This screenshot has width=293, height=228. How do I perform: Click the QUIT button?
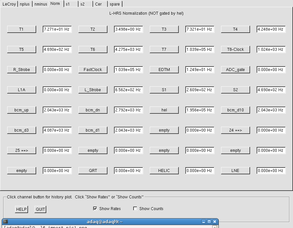pos(40,209)
